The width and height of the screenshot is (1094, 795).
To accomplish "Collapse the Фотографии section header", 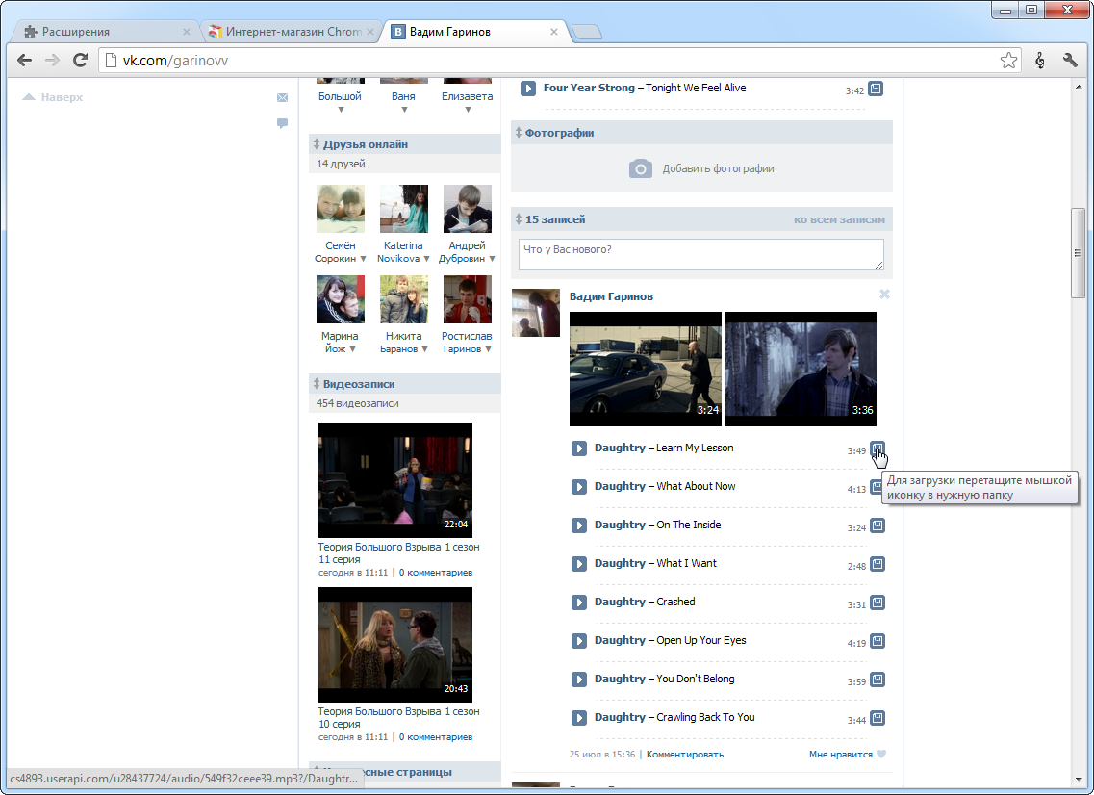I will pyautogui.click(x=701, y=133).
